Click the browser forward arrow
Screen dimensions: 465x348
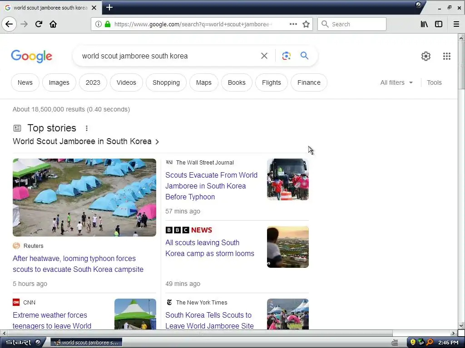click(24, 24)
